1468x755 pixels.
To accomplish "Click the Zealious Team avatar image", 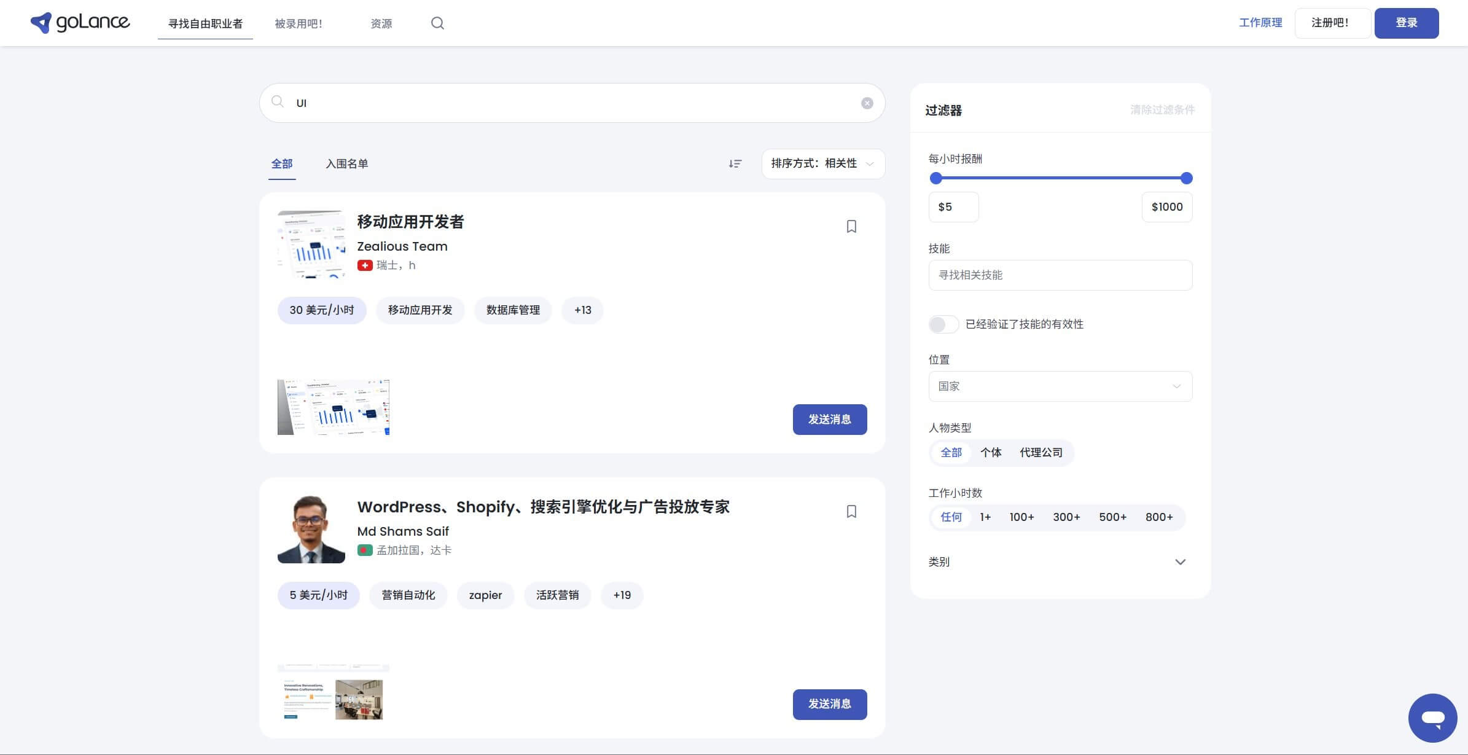I will (x=311, y=244).
